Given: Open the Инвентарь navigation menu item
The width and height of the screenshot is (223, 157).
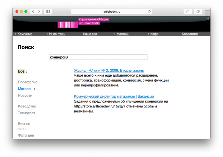Looking at the screenshot, I should pyautogui.click(x=57, y=34).
